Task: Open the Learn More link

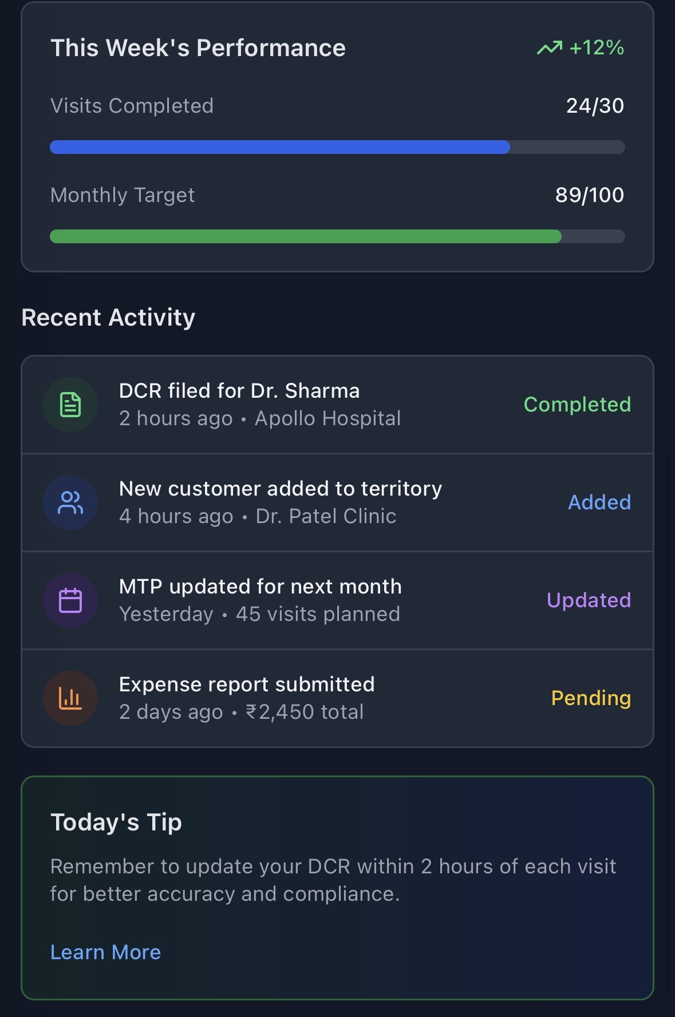Action: (106, 952)
